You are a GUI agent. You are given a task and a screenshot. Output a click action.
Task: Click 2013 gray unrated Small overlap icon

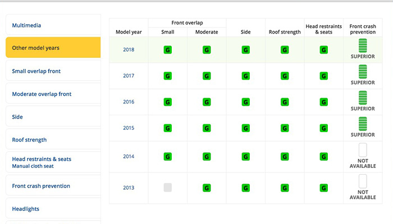(168, 188)
